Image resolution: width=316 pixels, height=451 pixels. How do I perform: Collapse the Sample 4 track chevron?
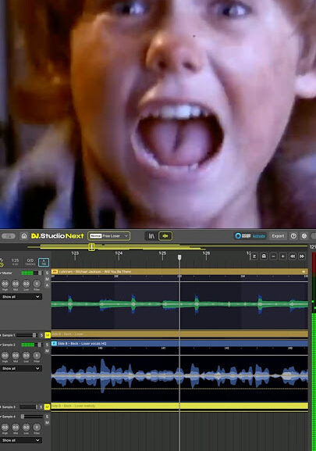[x=1, y=416]
